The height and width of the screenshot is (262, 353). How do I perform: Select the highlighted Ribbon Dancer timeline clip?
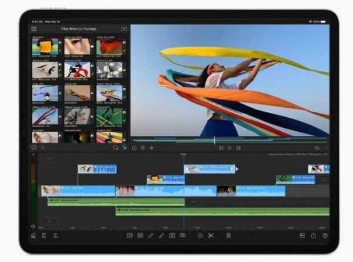pyautogui.click(x=209, y=169)
